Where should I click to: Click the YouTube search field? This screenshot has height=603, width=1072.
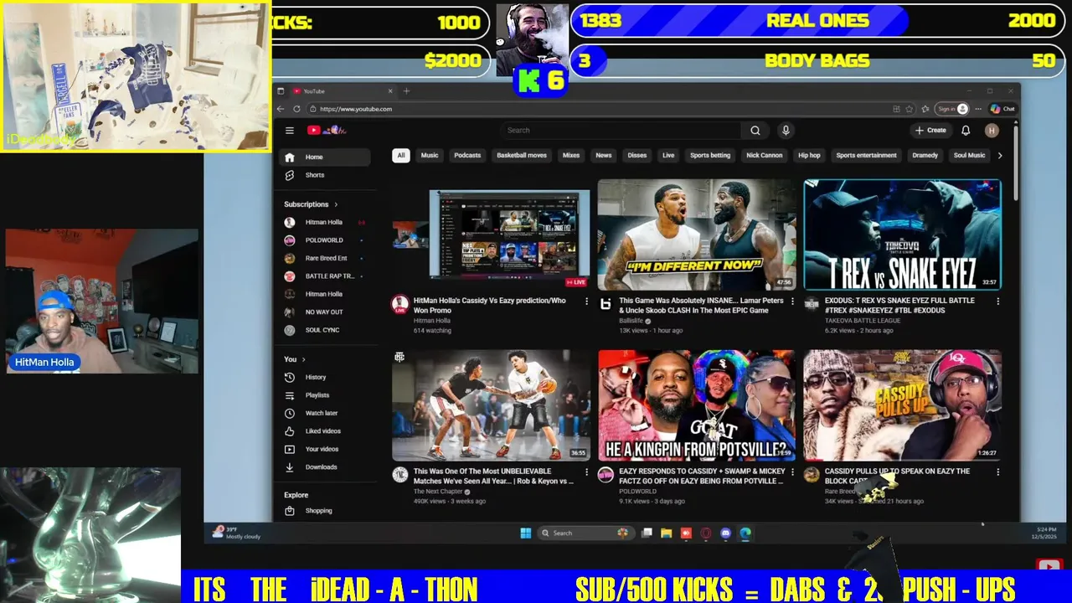621,130
